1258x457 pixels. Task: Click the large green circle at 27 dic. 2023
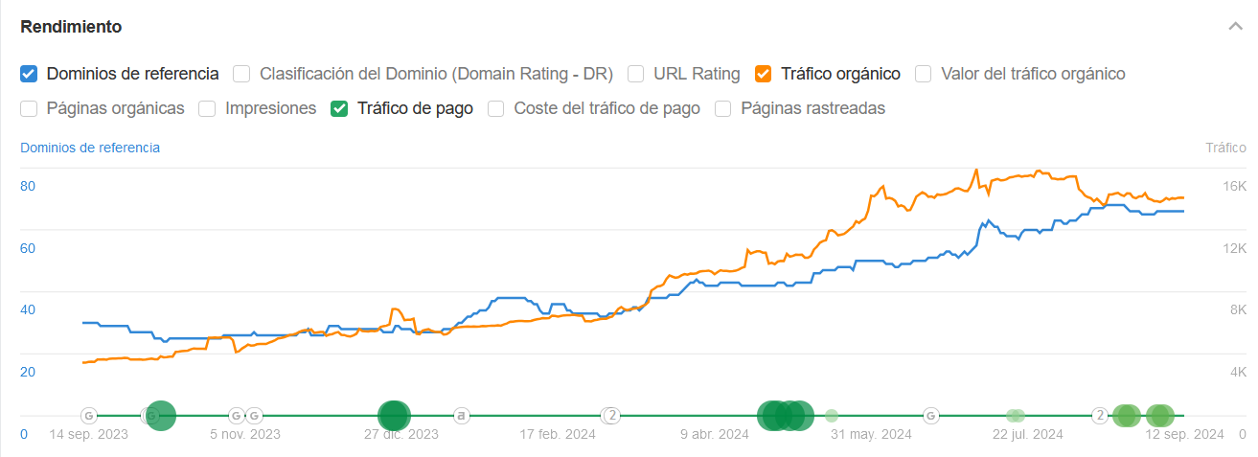[x=393, y=416]
